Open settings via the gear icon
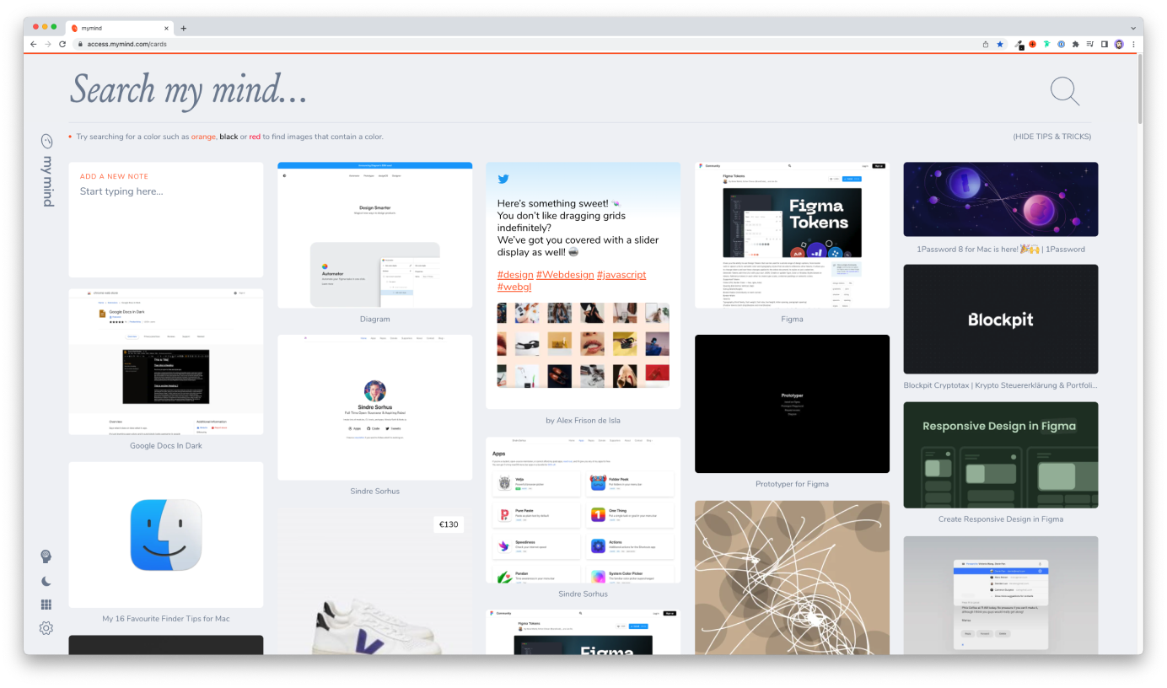 pos(46,628)
